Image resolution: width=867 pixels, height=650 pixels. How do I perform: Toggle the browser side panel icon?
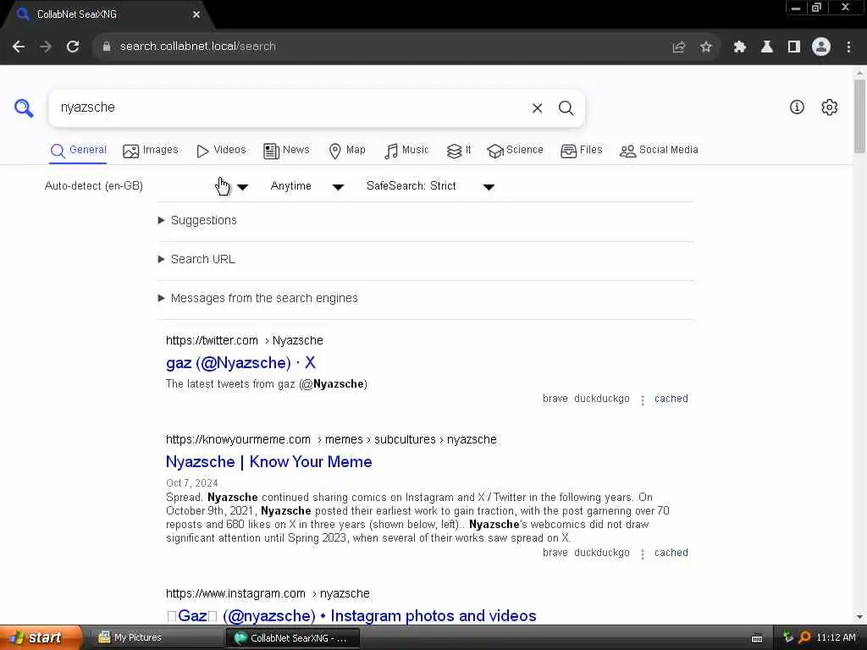pyautogui.click(x=794, y=47)
